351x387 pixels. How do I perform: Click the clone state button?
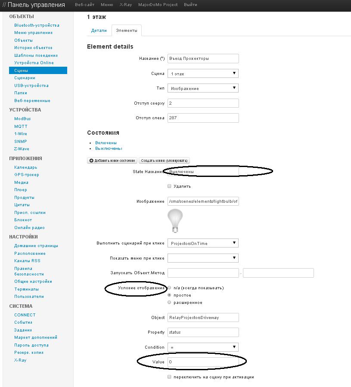[x=164, y=161]
